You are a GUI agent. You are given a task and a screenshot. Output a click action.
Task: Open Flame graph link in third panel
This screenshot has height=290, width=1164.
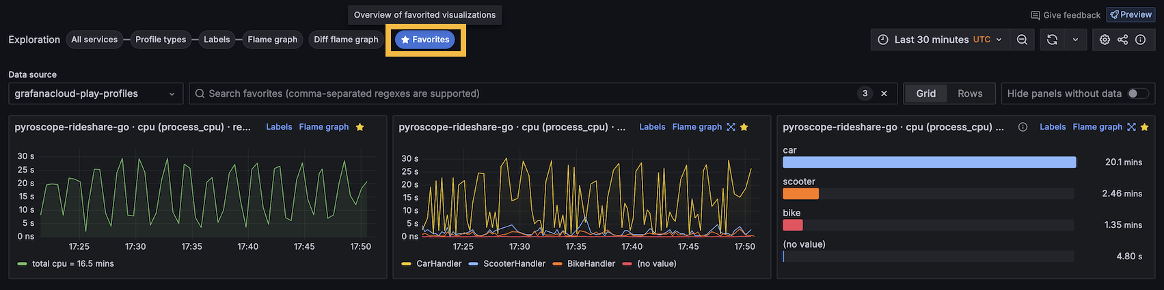point(1097,127)
